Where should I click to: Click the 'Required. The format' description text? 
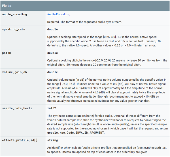(x=84, y=22)
